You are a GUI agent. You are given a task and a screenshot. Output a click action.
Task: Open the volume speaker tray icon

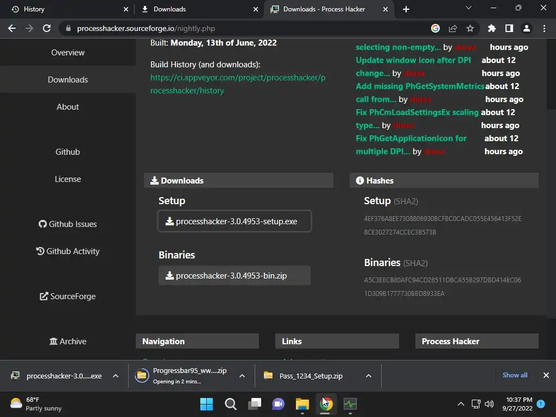click(489, 404)
